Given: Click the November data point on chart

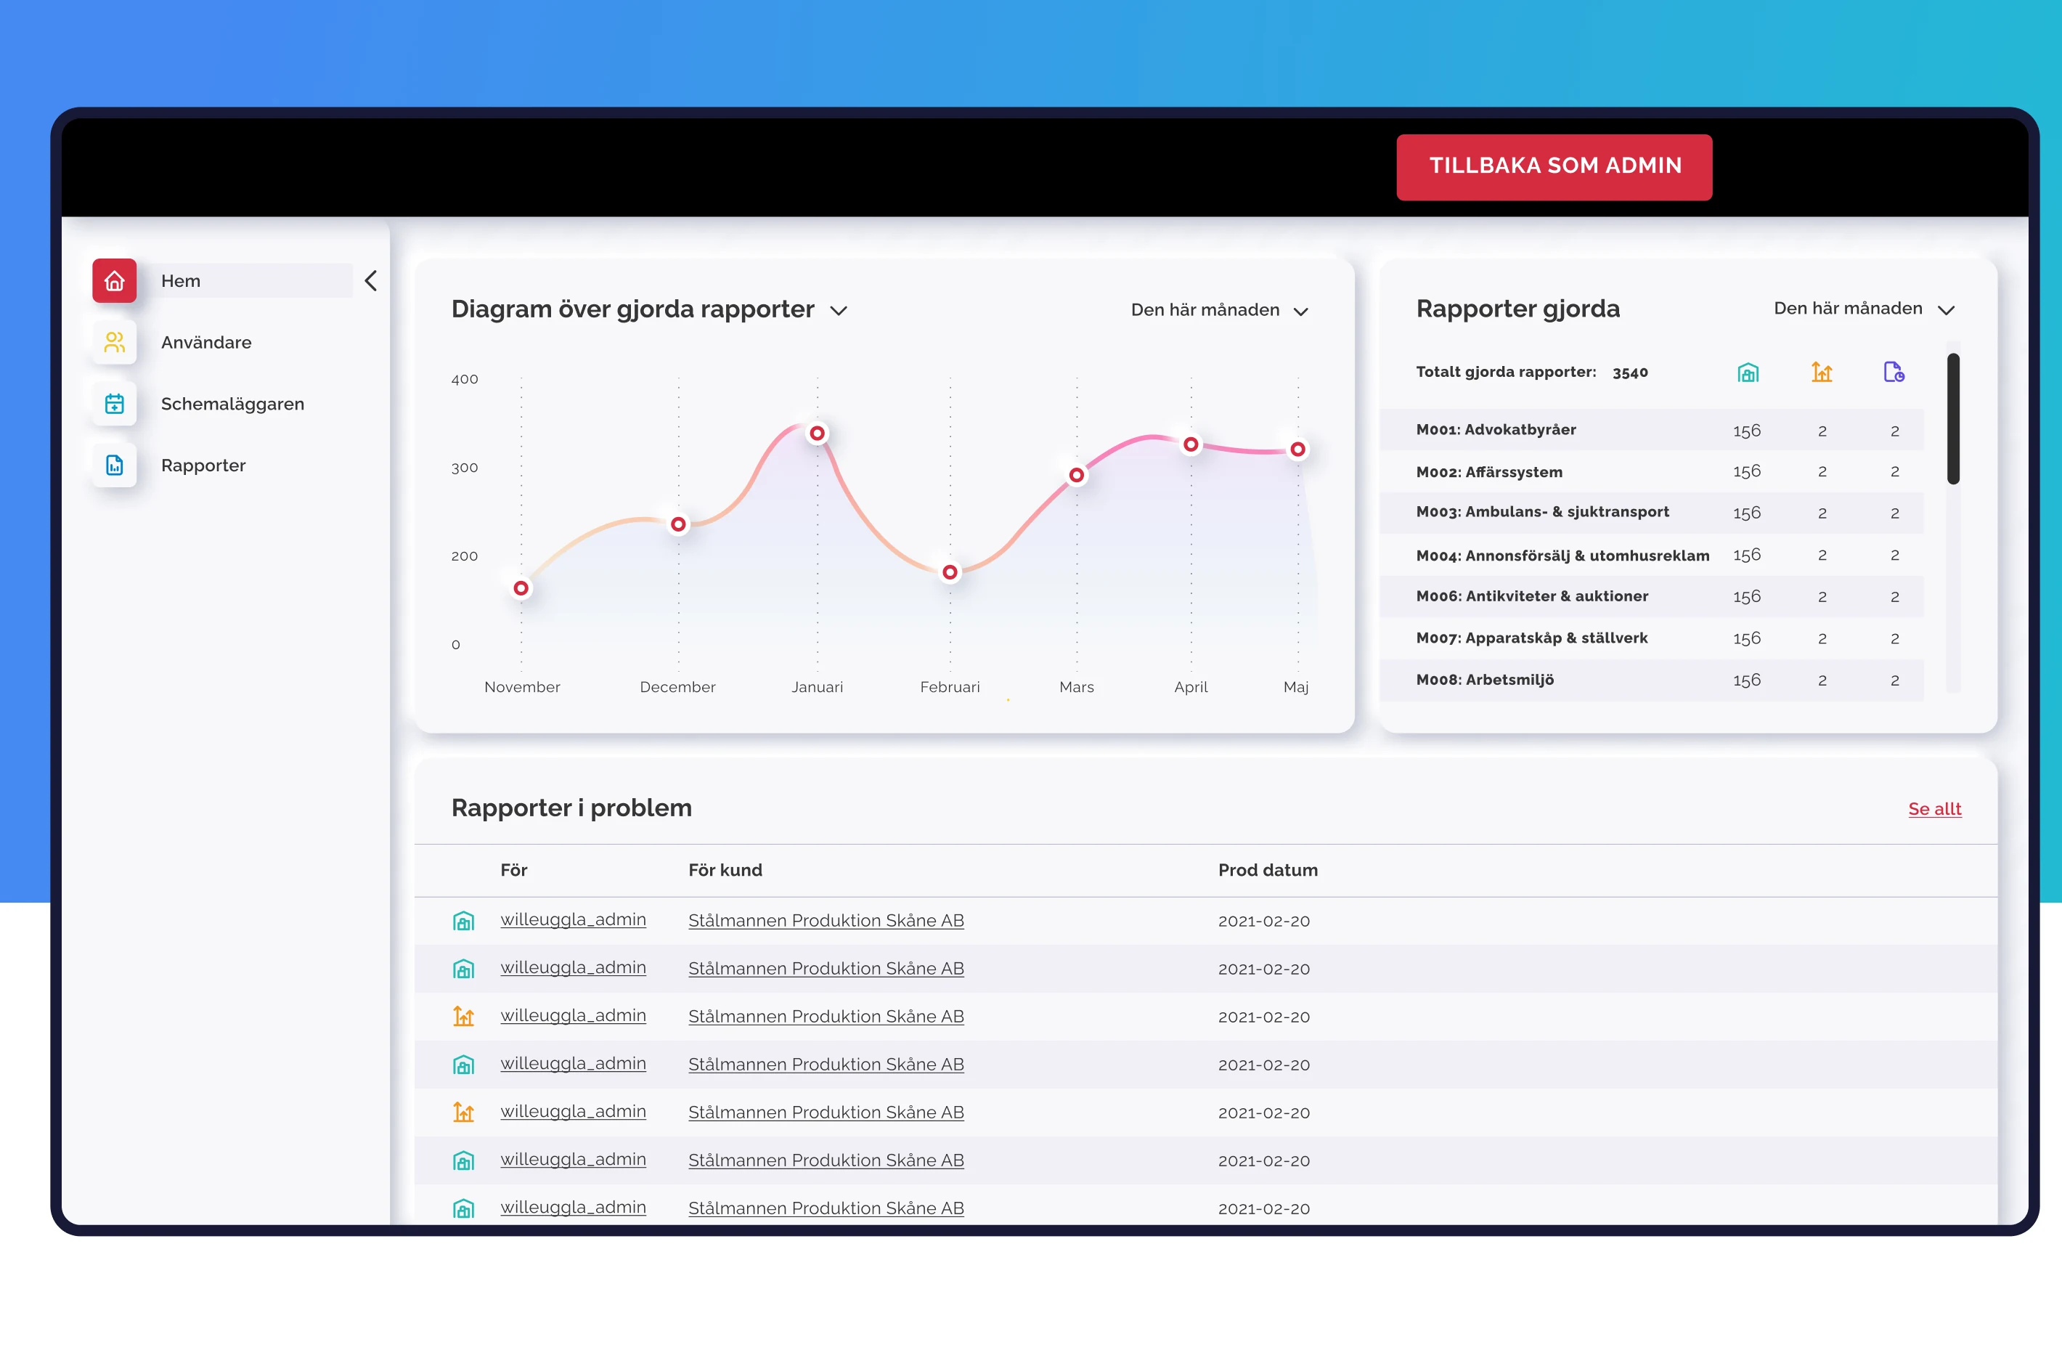Looking at the screenshot, I should [521, 588].
